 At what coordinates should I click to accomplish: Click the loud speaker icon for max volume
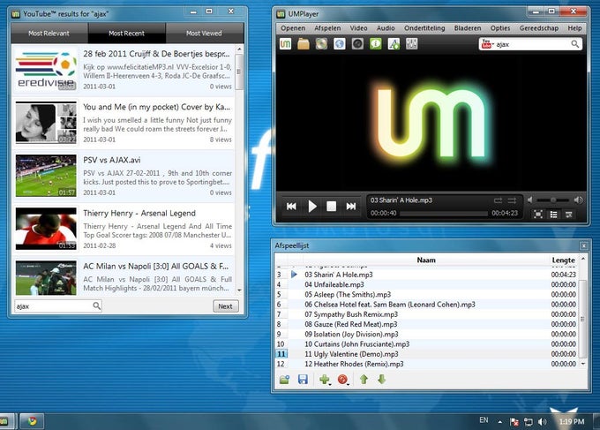pyautogui.click(x=578, y=200)
